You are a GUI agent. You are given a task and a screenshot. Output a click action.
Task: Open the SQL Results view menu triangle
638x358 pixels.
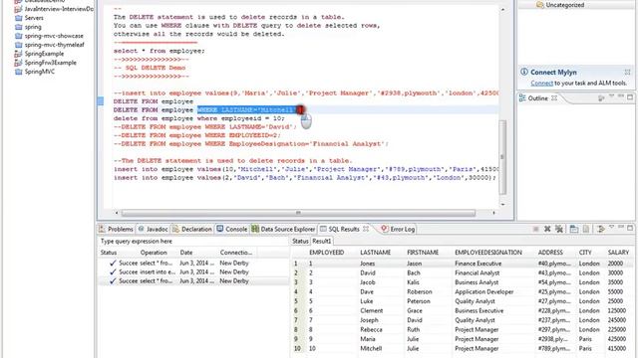(x=611, y=228)
